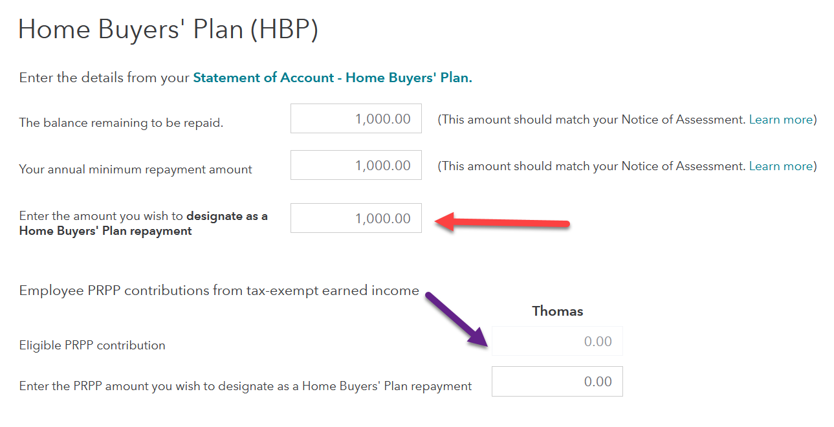The height and width of the screenshot is (427, 834).
Task: Click the Home Buyers' Plan (HBP) heading
Action: coord(168,30)
